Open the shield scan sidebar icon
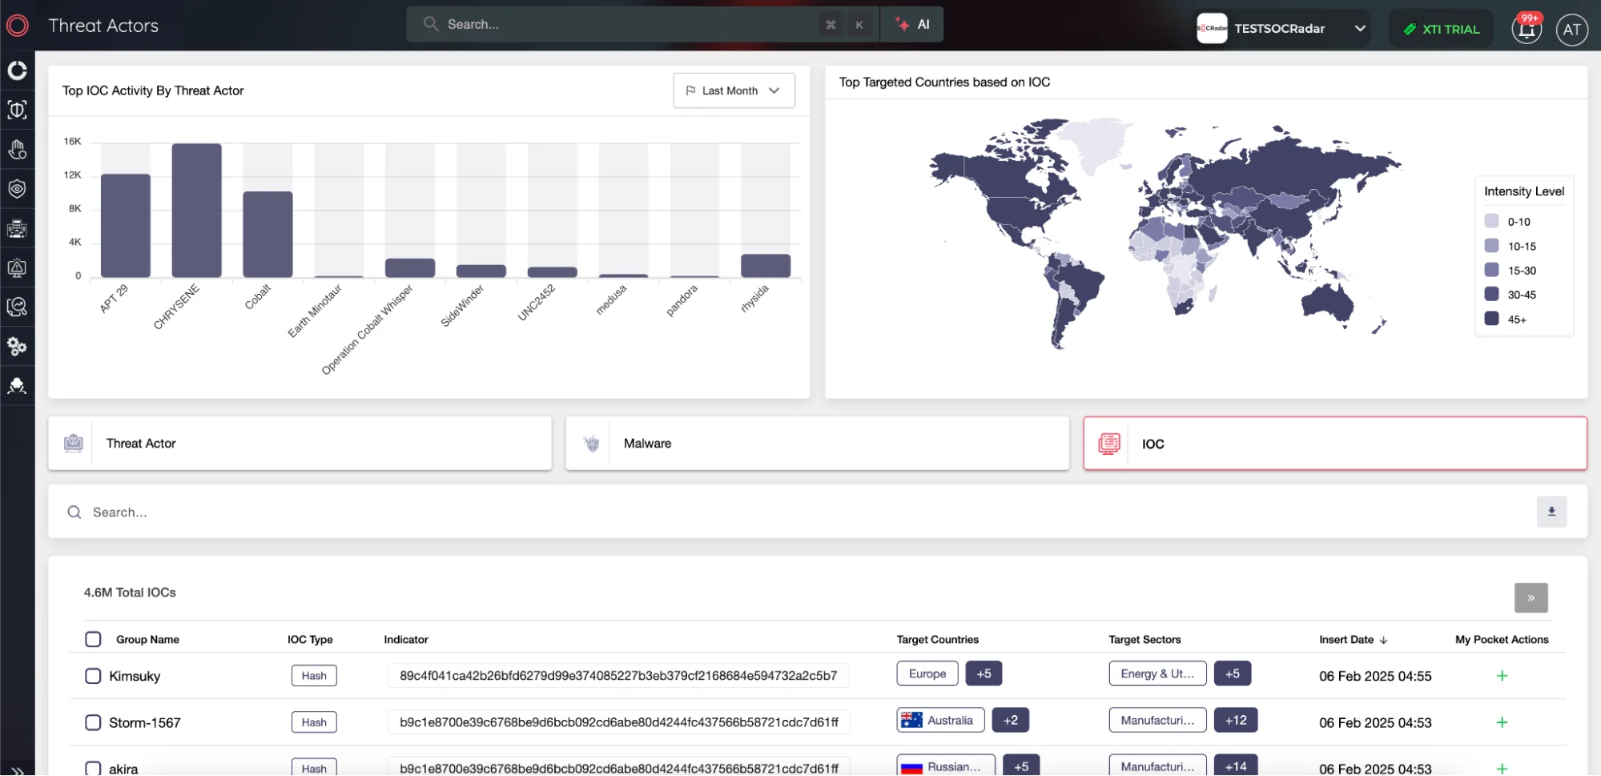The image size is (1601, 776). 17,110
